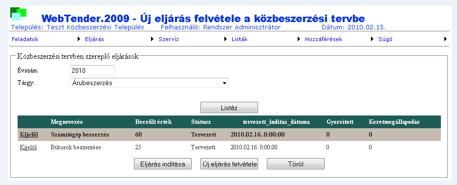
Task: Open the Szervíz menu
Action: 169,39
